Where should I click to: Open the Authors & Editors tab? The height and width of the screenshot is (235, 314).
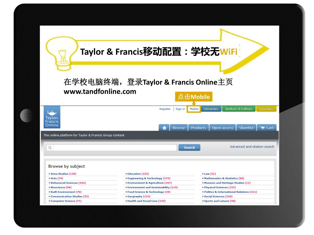pos(239,109)
